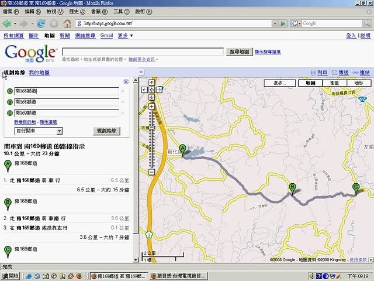
Task: Open the URL bar history dropdown
Action: coord(275,23)
